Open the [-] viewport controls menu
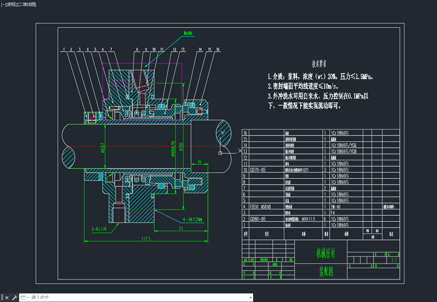The height and width of the screenshot is (302, 437). pyautogui.click(x=4, y=4)
